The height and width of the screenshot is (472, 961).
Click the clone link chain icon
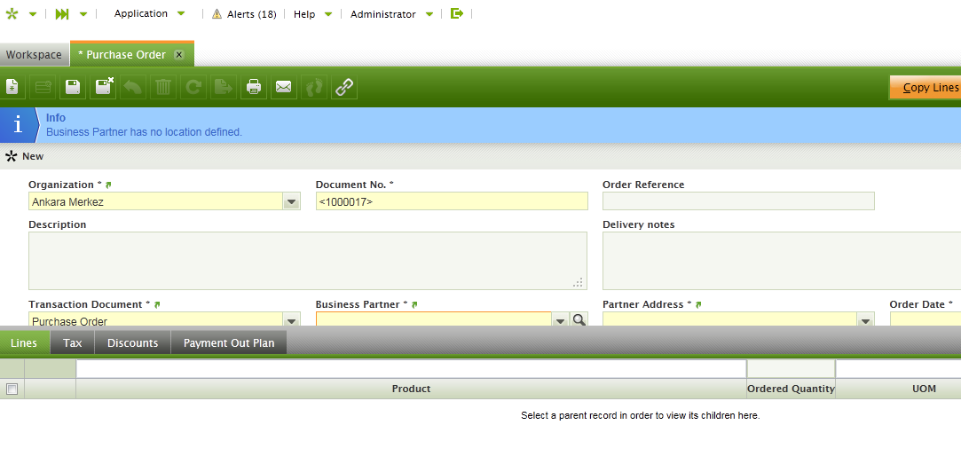(344, 87)
